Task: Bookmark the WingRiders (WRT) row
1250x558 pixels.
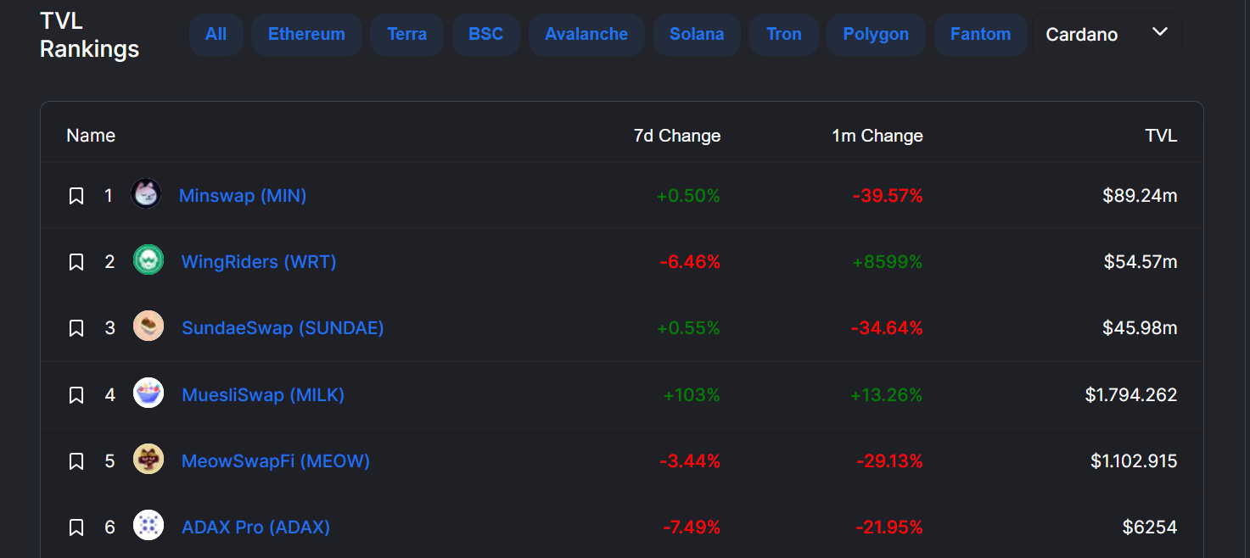Action: [x=76, y=262]
